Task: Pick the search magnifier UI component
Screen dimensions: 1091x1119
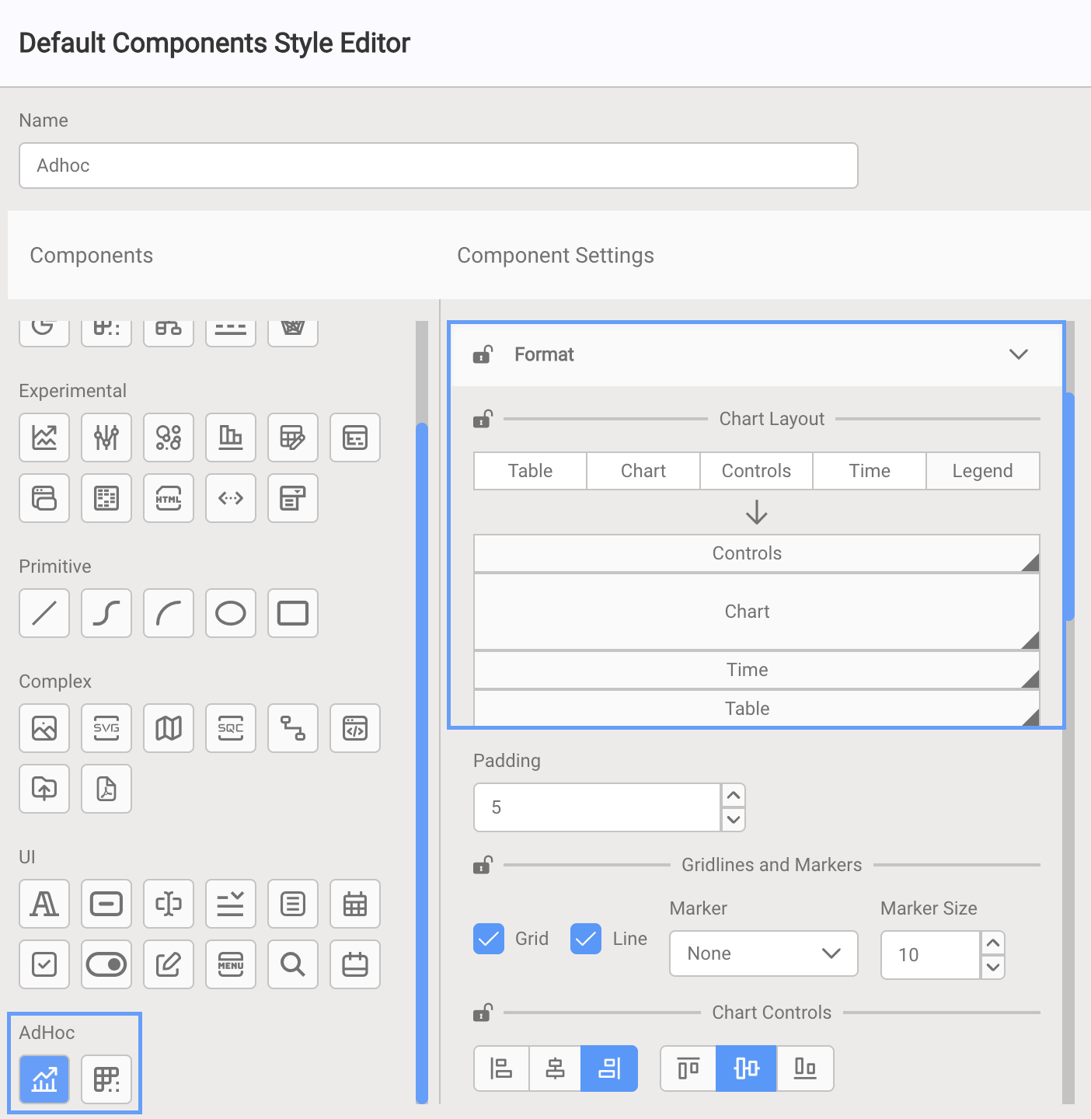Action: 293,964
